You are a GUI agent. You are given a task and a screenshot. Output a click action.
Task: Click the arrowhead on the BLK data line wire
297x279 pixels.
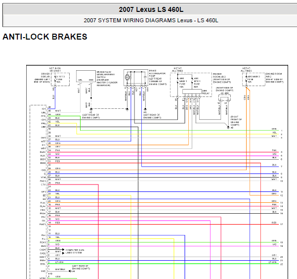[63, 250]
